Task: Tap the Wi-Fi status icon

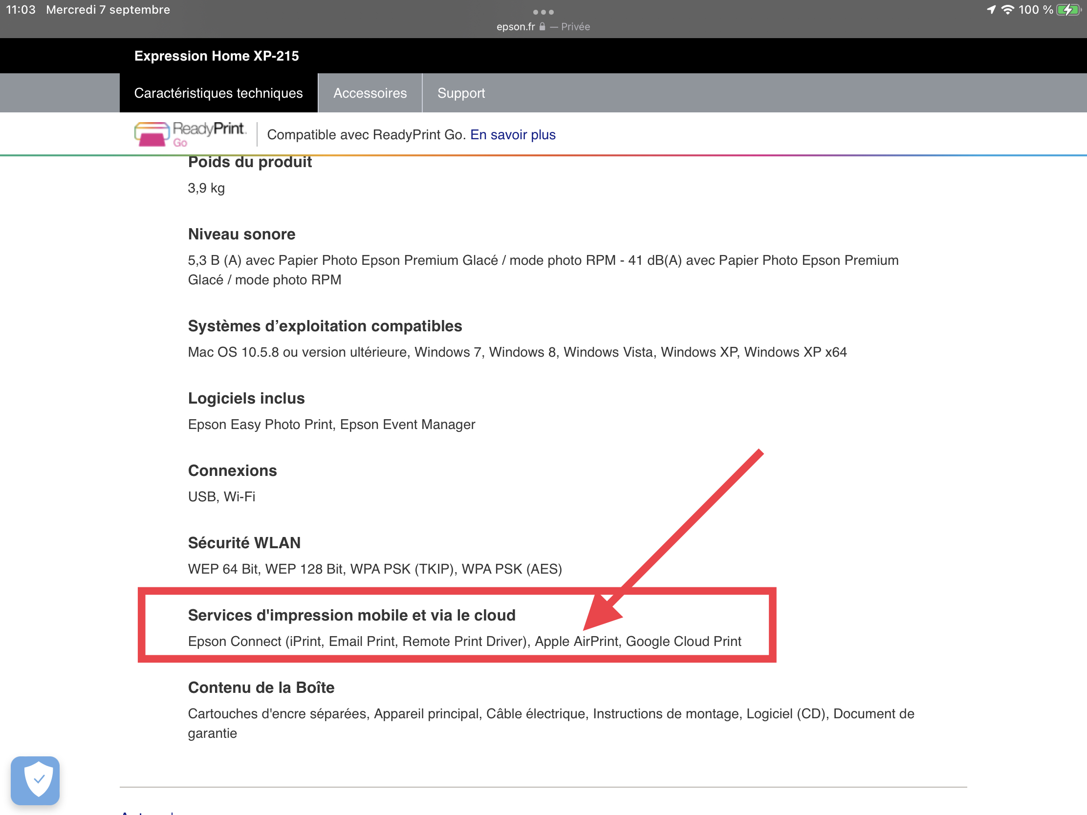Action: pyautogui.click(x=1007, y=10)
